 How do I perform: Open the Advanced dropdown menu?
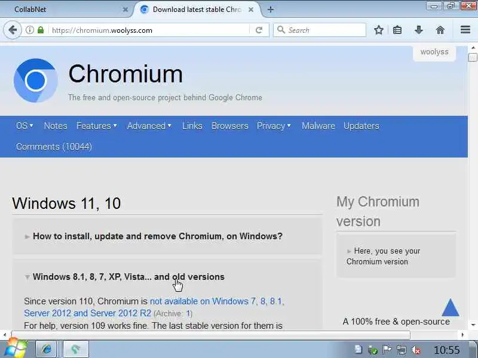[x=149, y=126]
